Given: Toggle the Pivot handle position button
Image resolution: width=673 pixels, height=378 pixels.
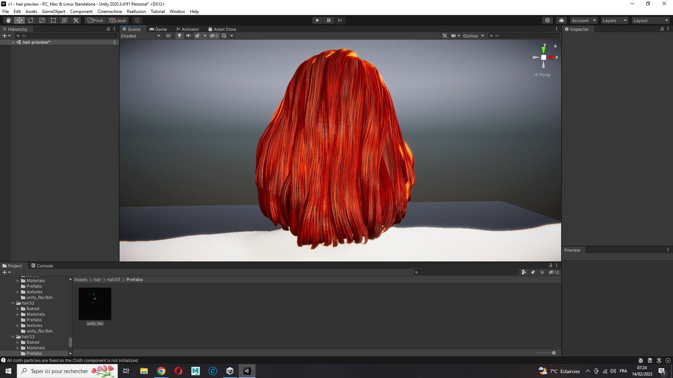Looking at the screenshot, I should click(95, 21).
